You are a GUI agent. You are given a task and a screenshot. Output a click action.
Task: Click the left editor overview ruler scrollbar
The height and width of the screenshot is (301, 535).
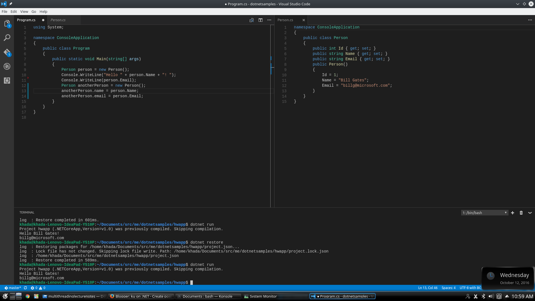272,116
